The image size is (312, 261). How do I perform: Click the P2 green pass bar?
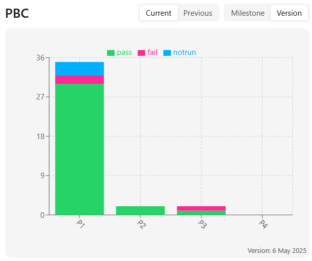pyautogui.click(x=141, y=210)
